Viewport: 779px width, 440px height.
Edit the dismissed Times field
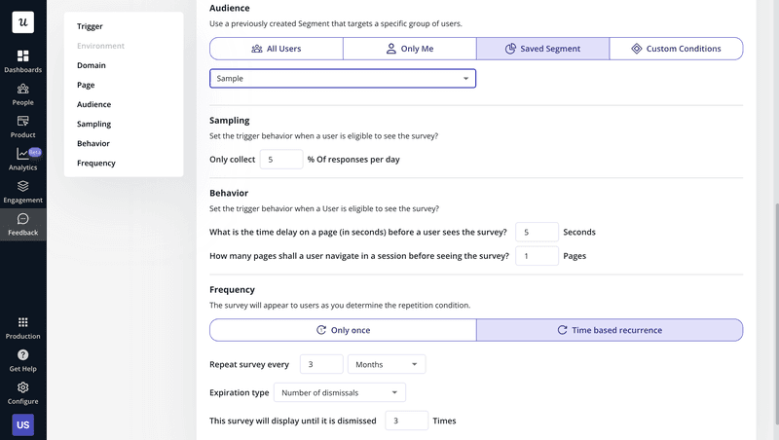click(x=406, y=421)
